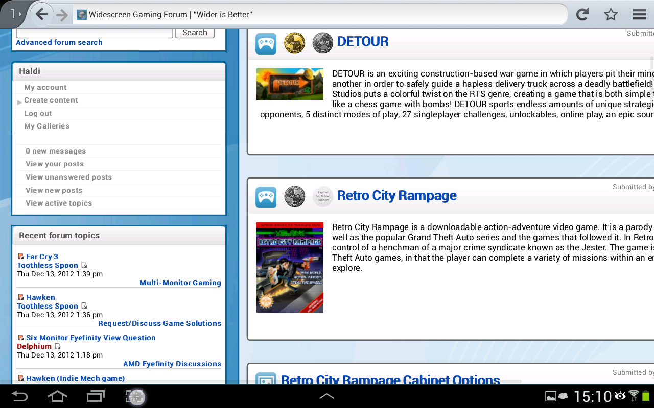
Task: Reload the Widescreen Gaming Forum page
Action: click(582, 14)
